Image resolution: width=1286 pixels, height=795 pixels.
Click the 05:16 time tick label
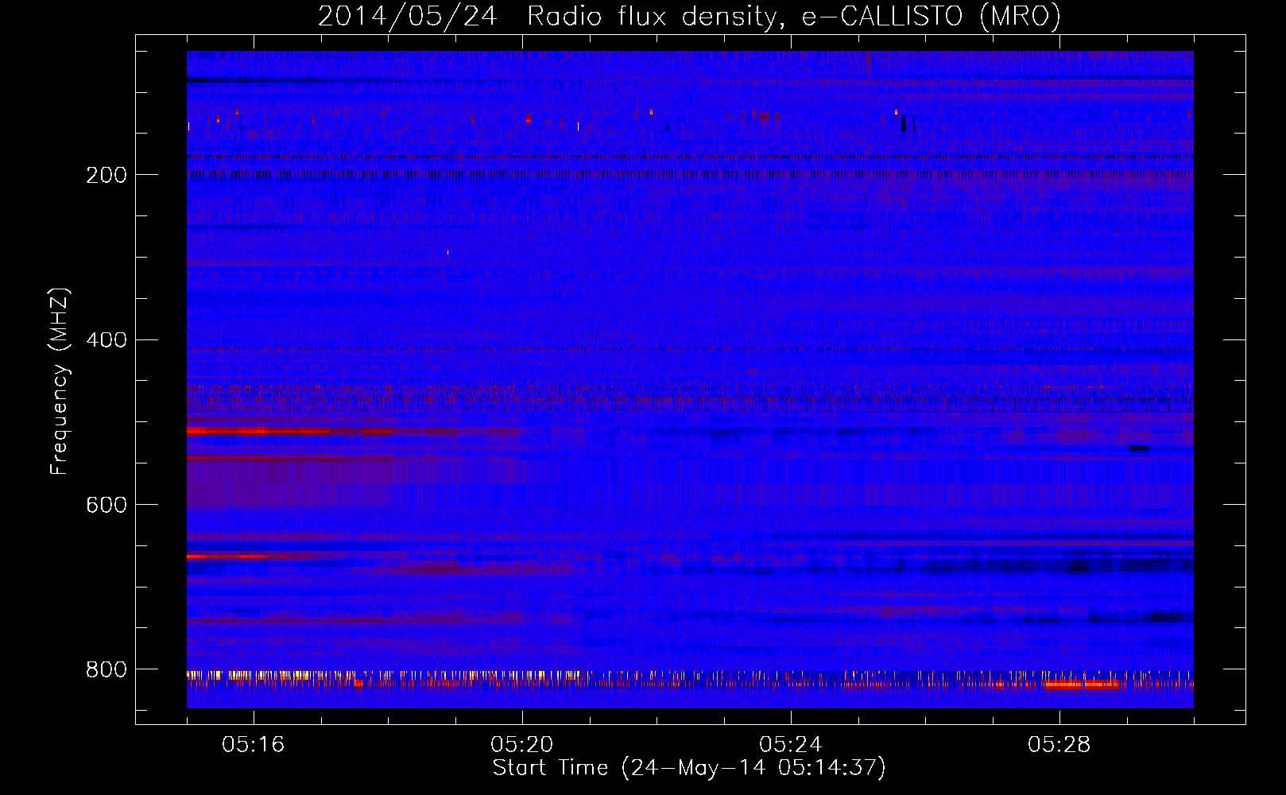pos(254,745)
